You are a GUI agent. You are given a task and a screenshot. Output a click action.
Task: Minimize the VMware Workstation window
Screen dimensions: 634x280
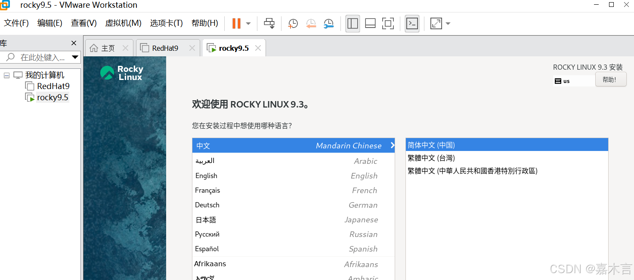596,4
